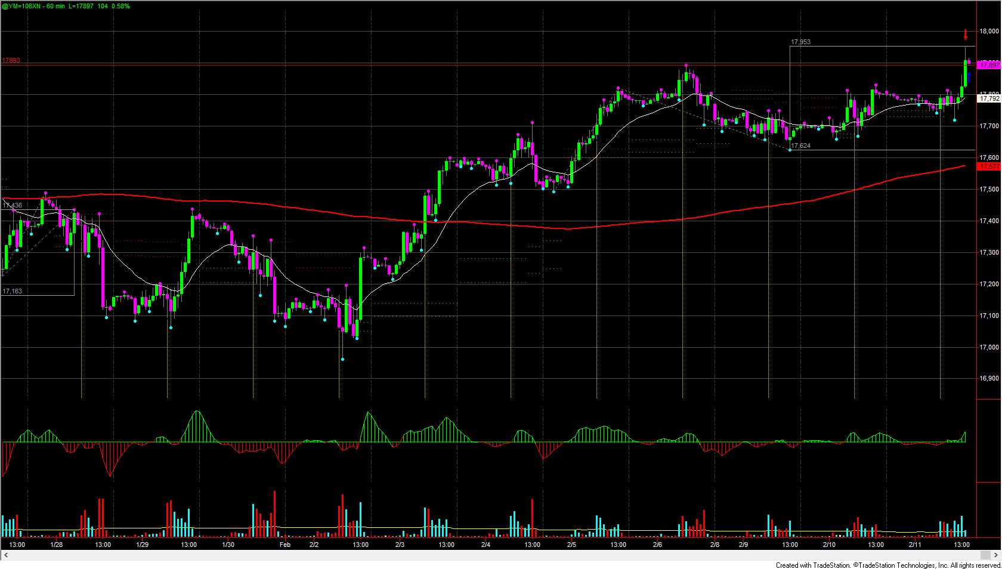Image resolution: width=1002 pixels, height=569 pixels.
Task: Click the red 17893 level label
Action: [x=11, y=60]
